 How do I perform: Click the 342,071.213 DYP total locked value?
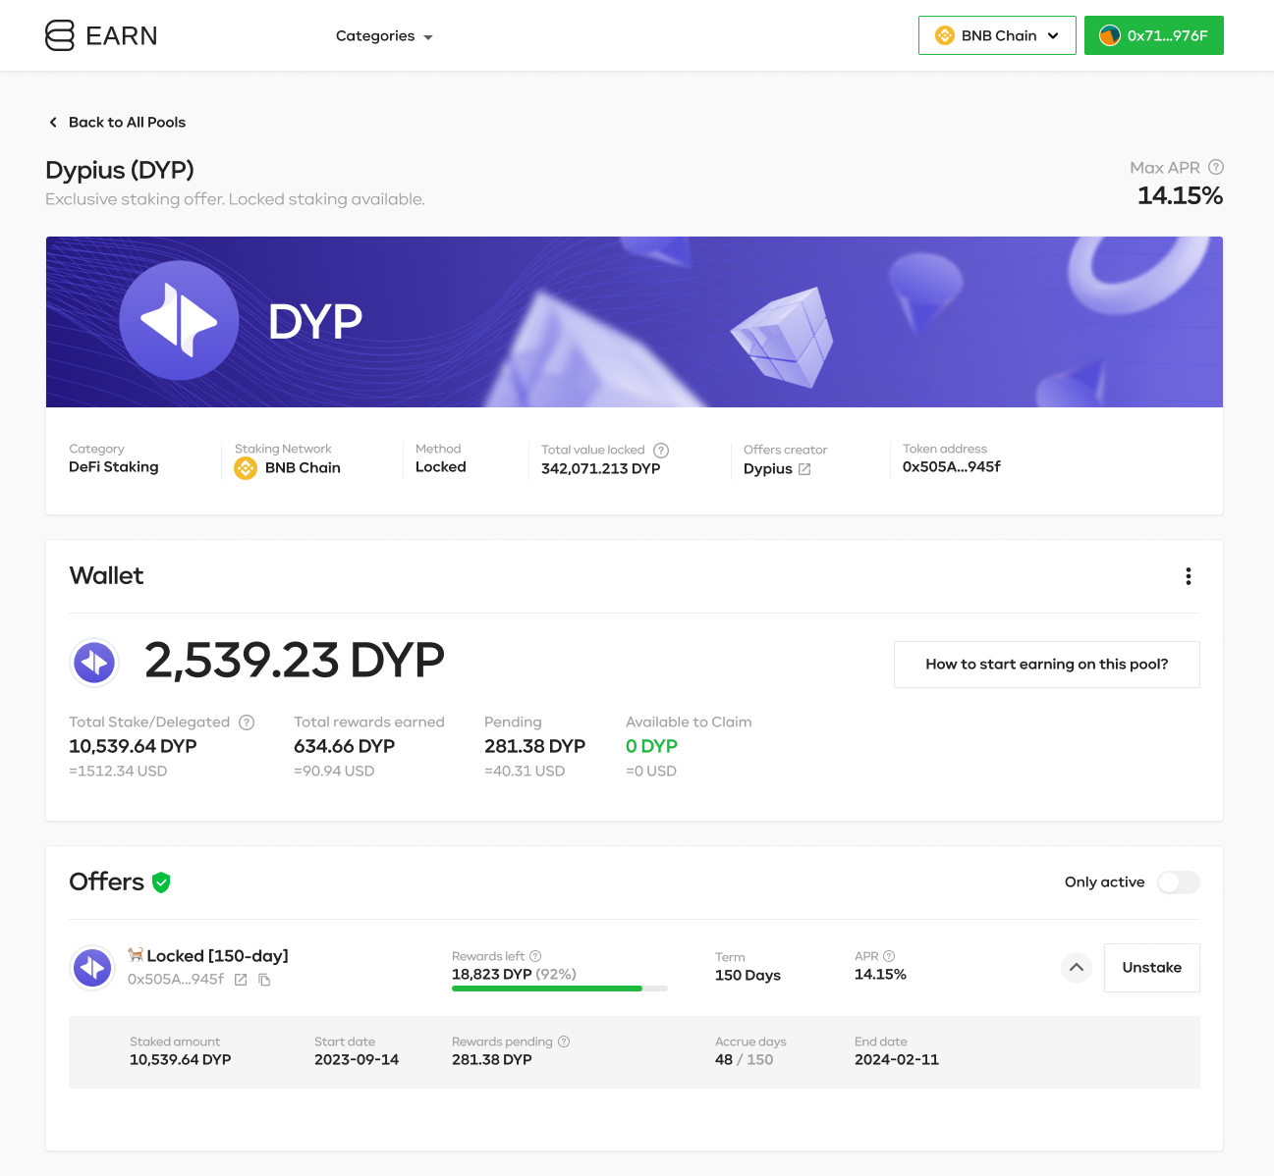point(601,469)
